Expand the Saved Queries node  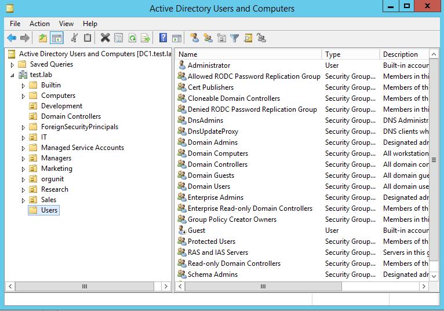[x=12, y=65]
